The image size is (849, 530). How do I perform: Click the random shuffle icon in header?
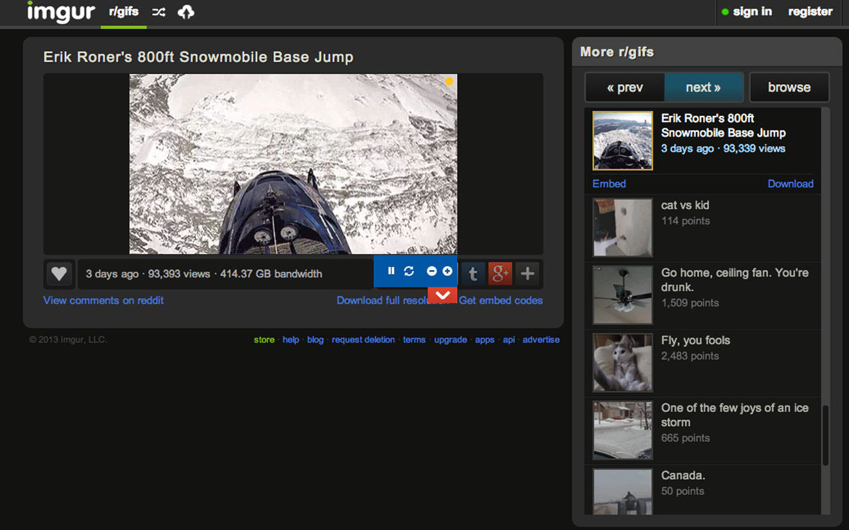[x=159, y=12]
